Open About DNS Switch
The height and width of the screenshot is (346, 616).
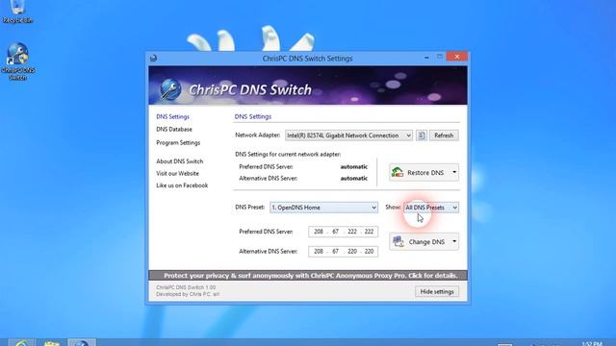point(180,161)
